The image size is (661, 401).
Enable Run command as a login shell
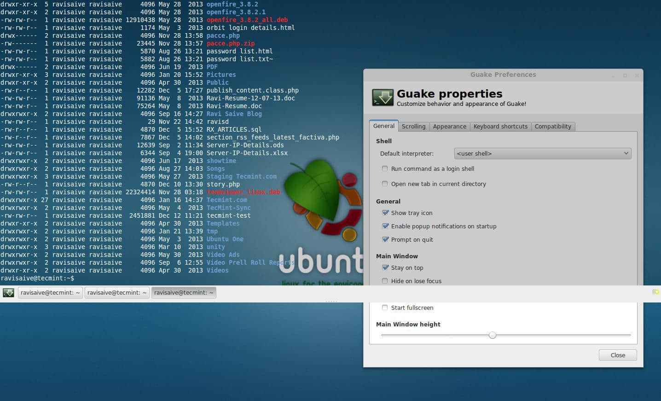[385, 169]
